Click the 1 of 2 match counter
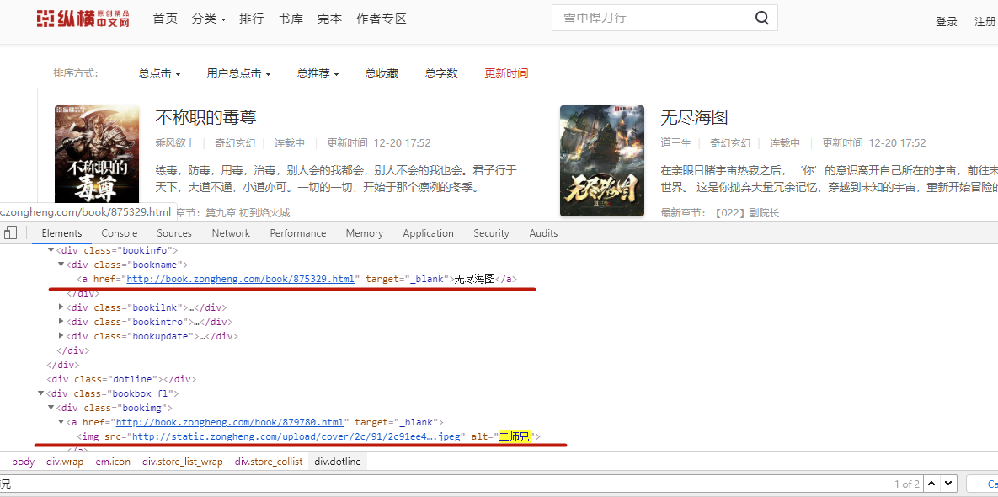Screen dimensions: 998x497 coord(907,484)
